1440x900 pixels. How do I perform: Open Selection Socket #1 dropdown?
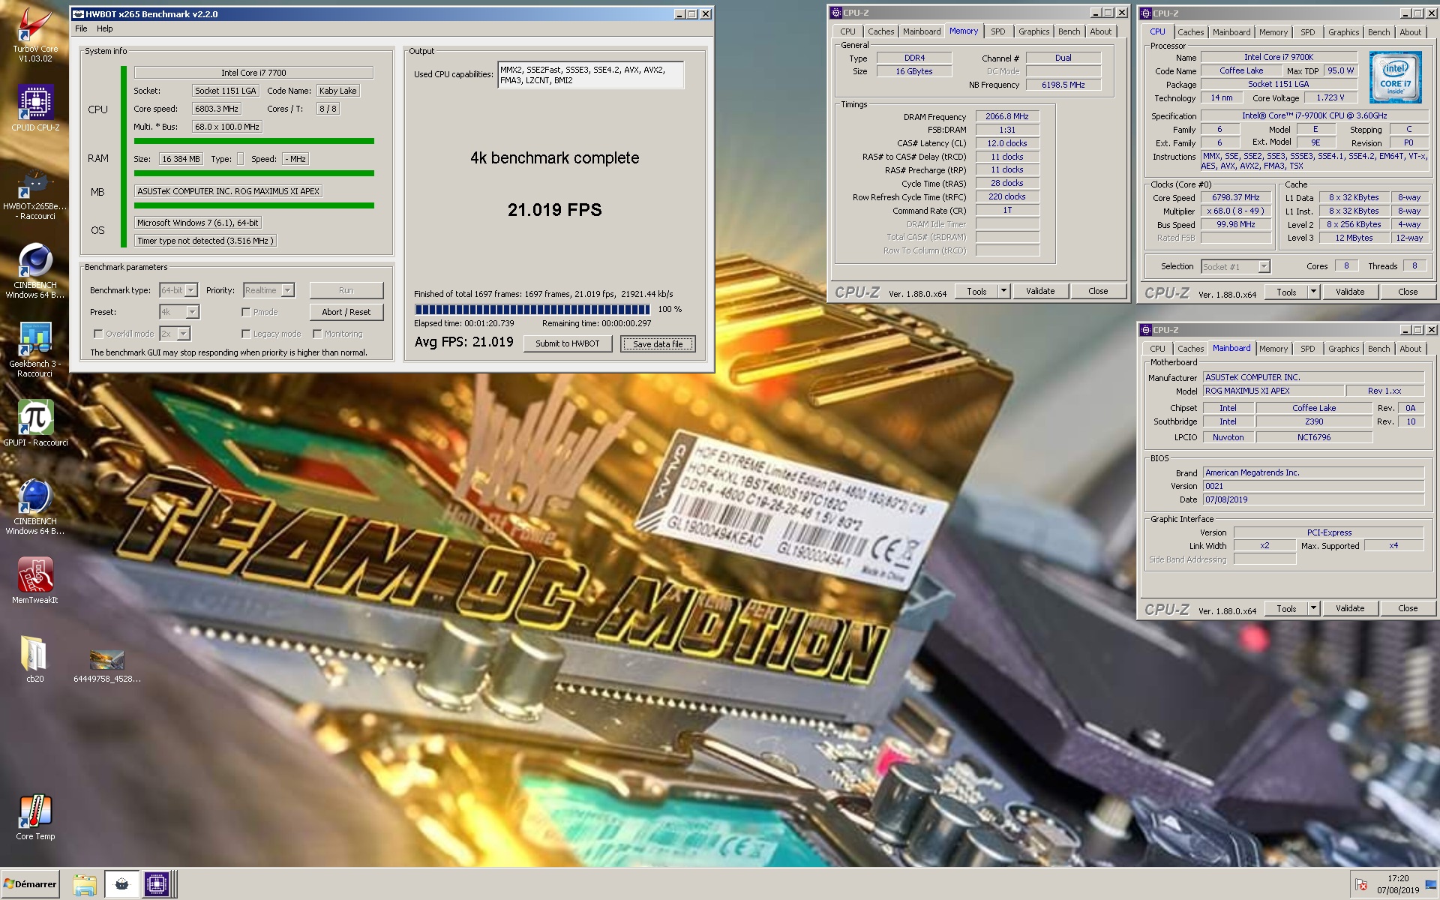click(x=1235, y=266)
